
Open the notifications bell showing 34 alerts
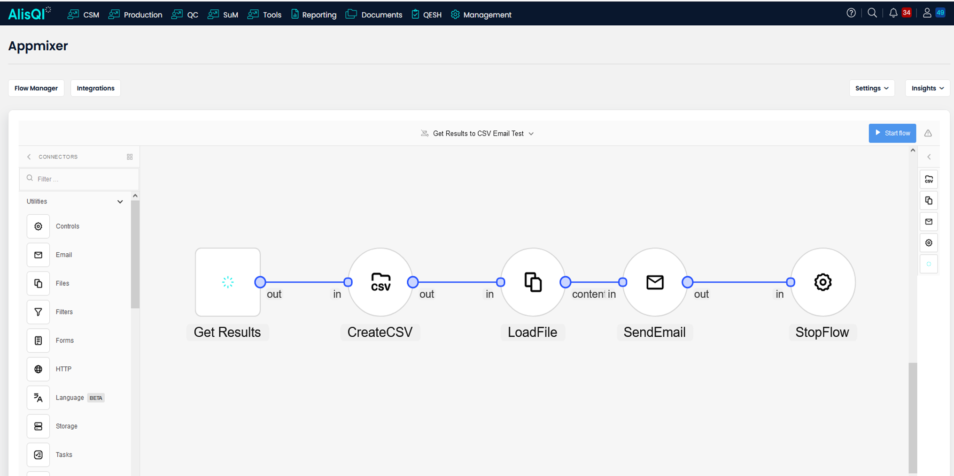click(893, 13)
